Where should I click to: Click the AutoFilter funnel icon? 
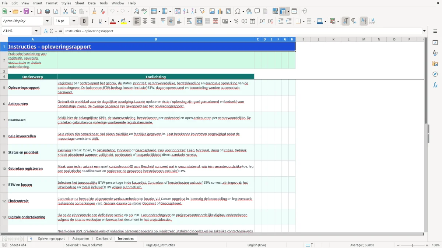pyautogui.click(x=202, y=11)
